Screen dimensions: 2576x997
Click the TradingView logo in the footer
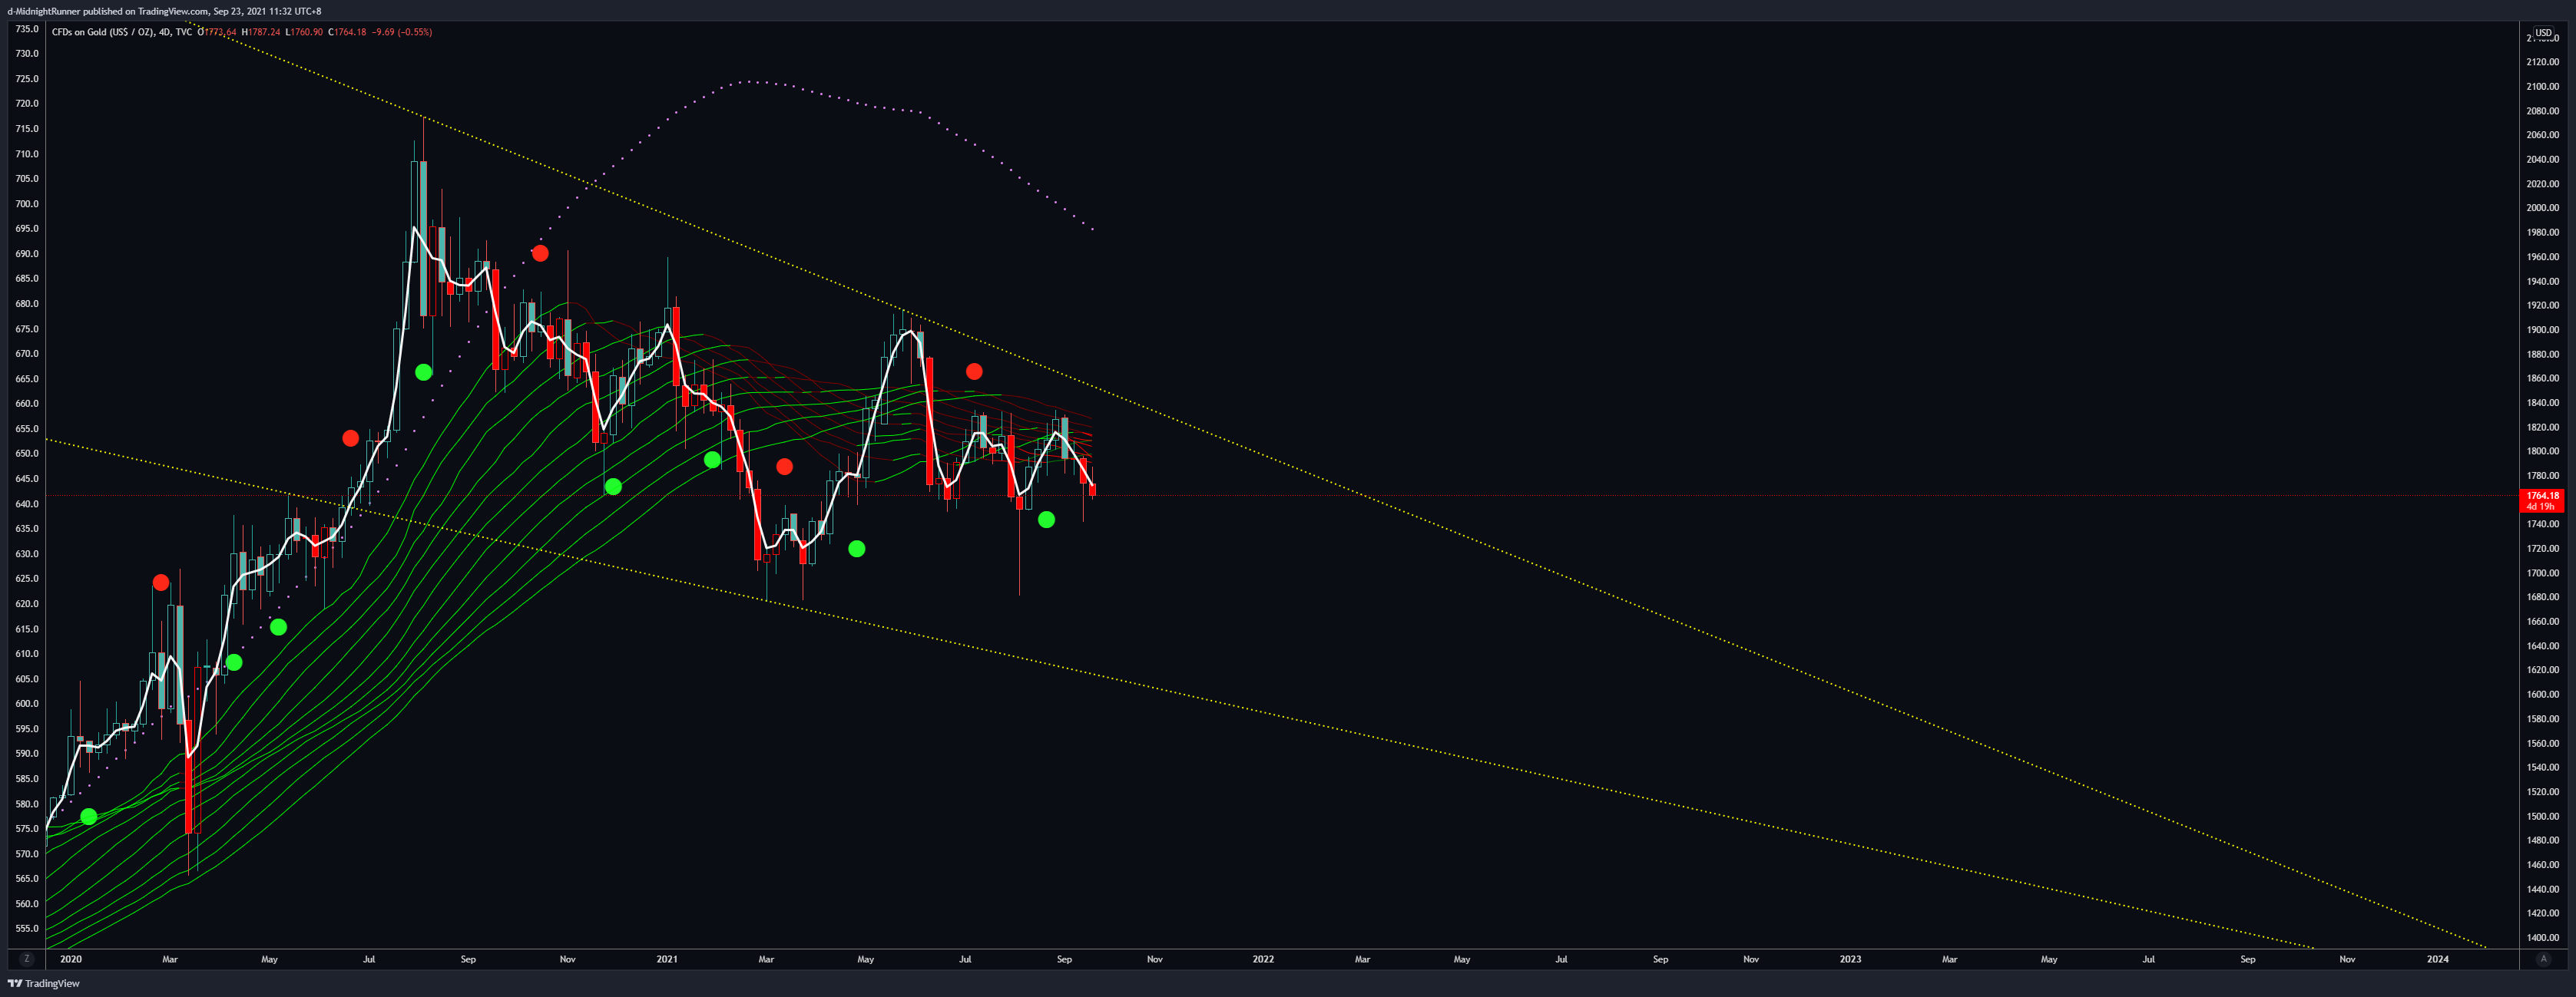click(x=44, y=983)
